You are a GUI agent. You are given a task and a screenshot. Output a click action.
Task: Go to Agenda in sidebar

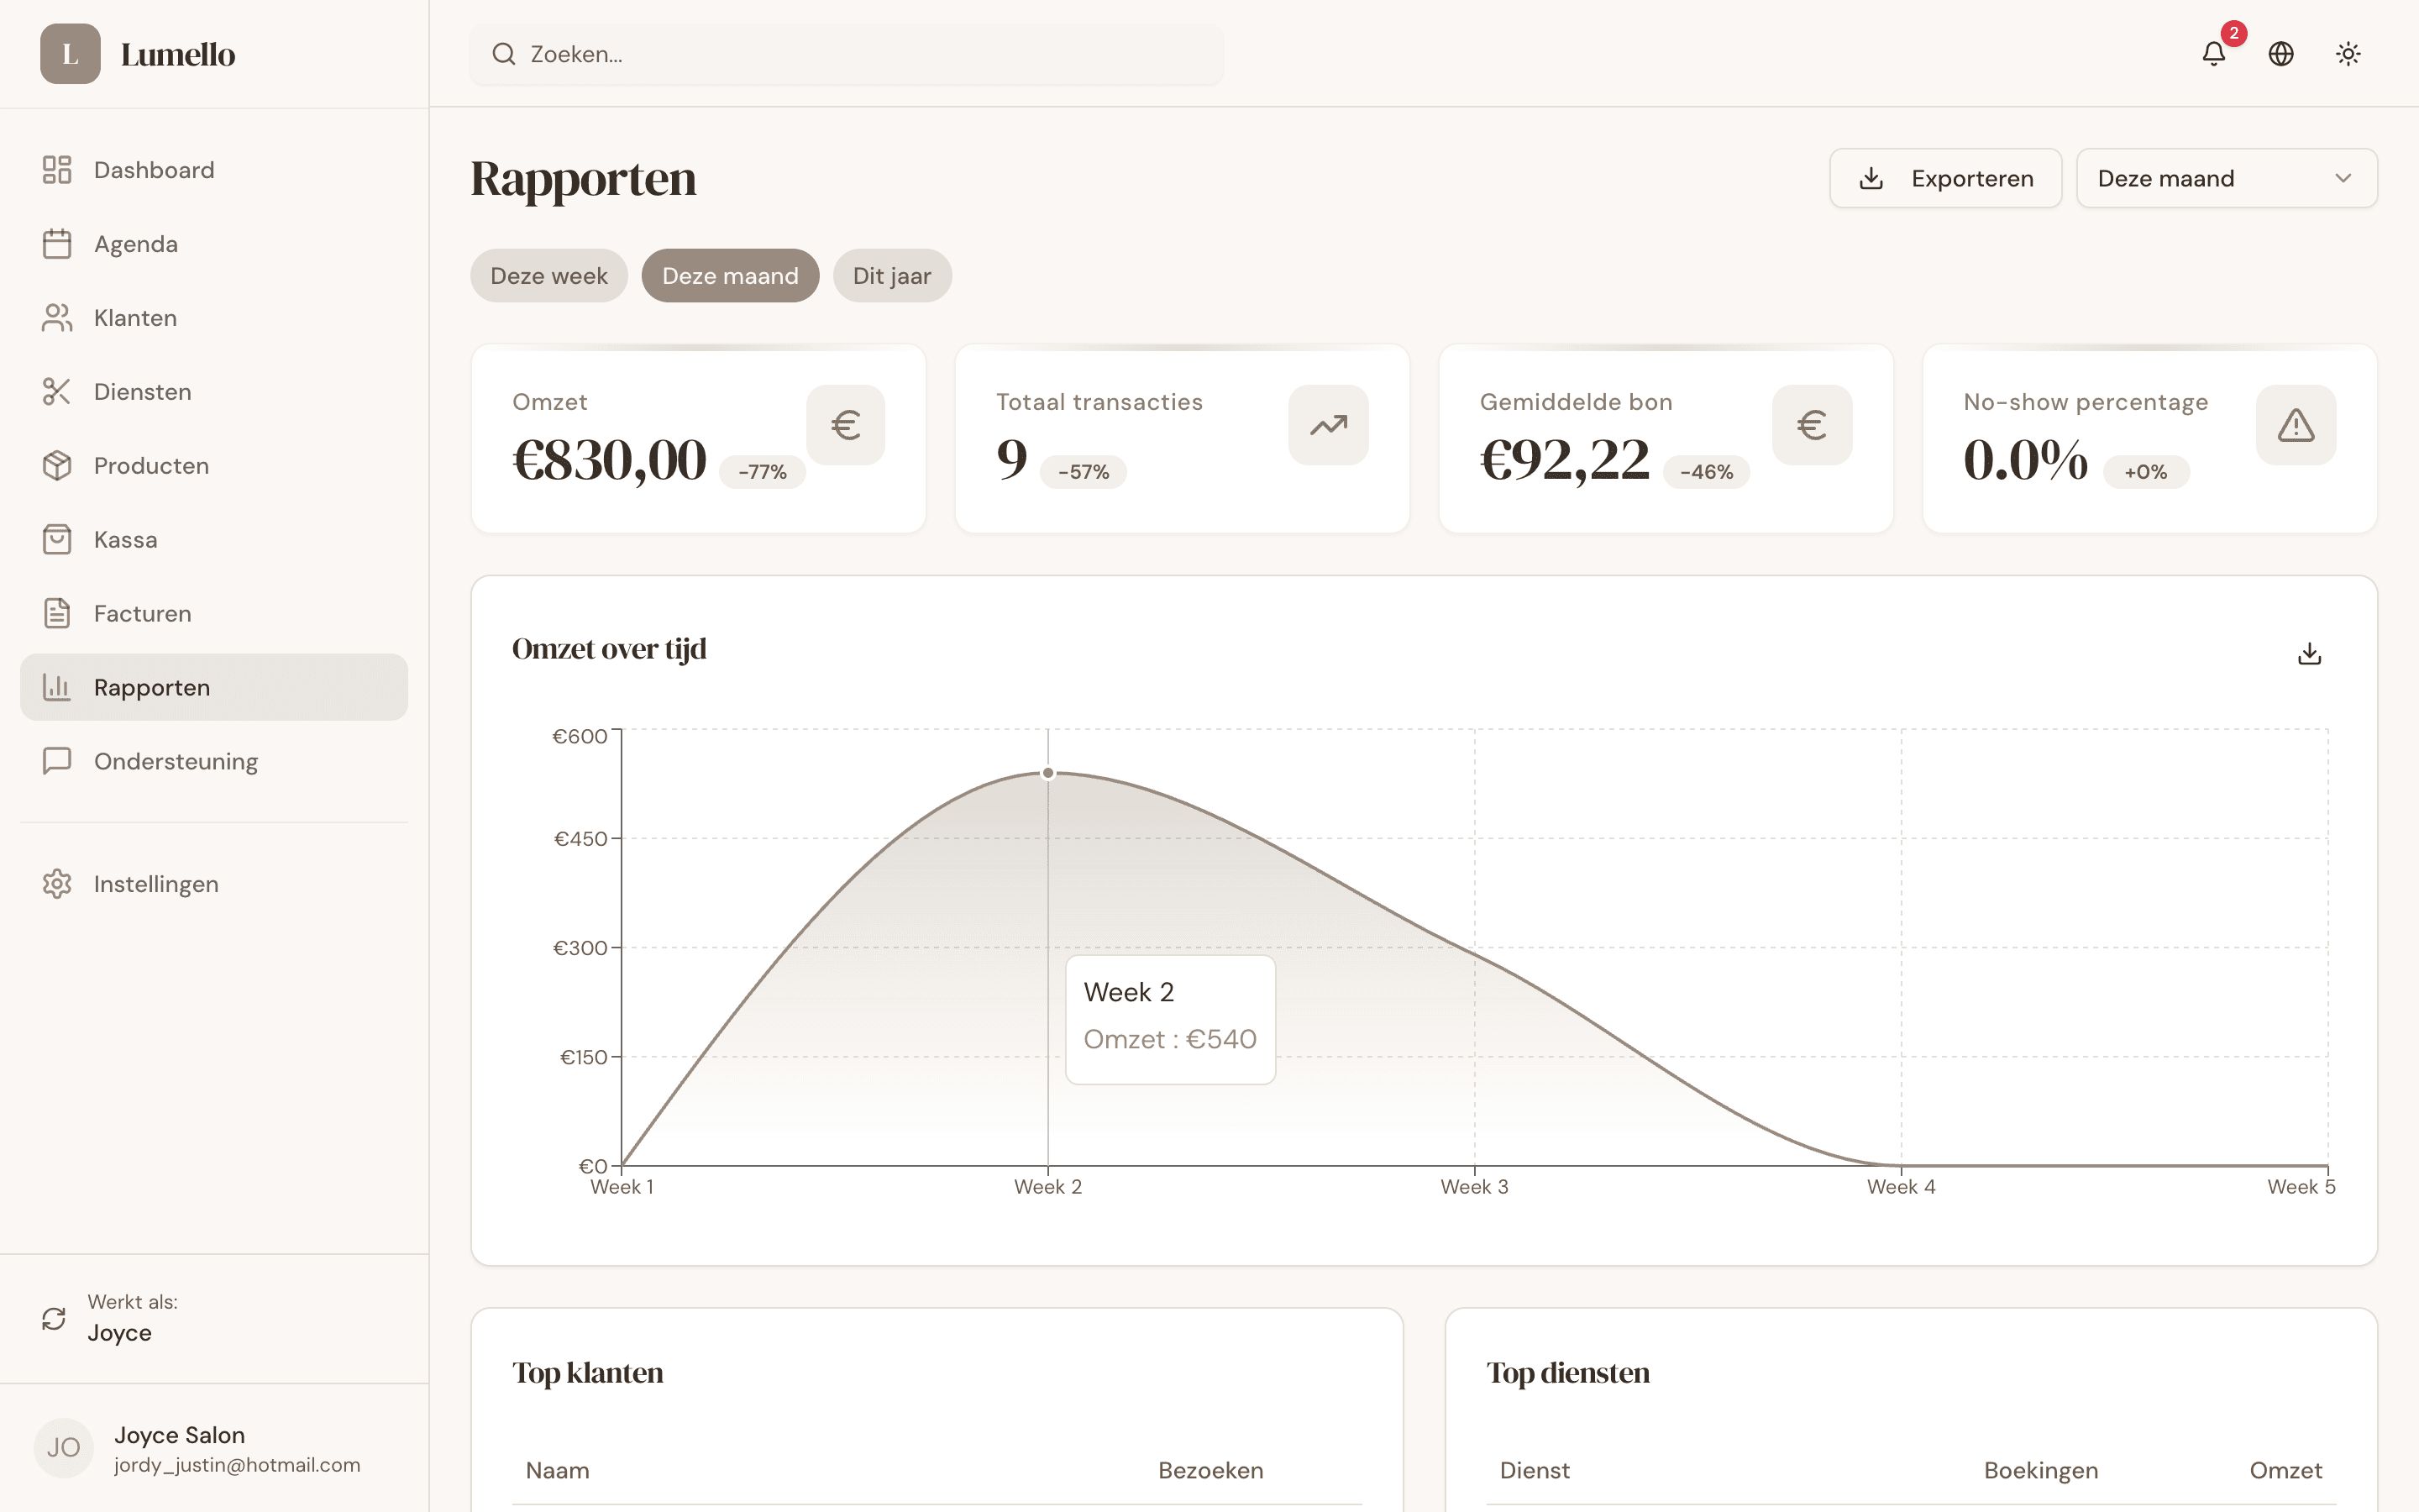[136, 244]
